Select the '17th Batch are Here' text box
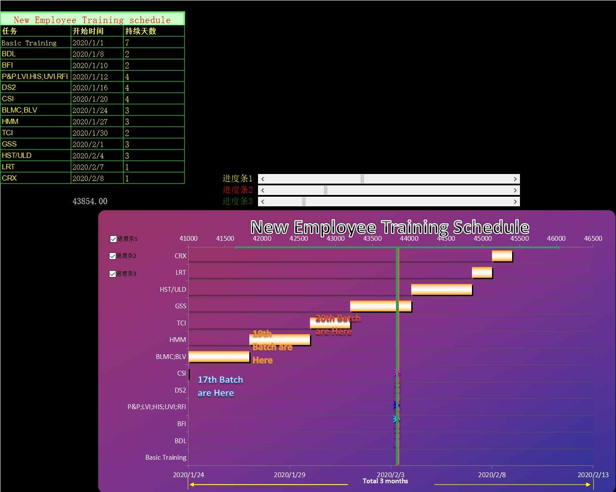The width and height of the screenshot is (616, 492). point(220,386)
